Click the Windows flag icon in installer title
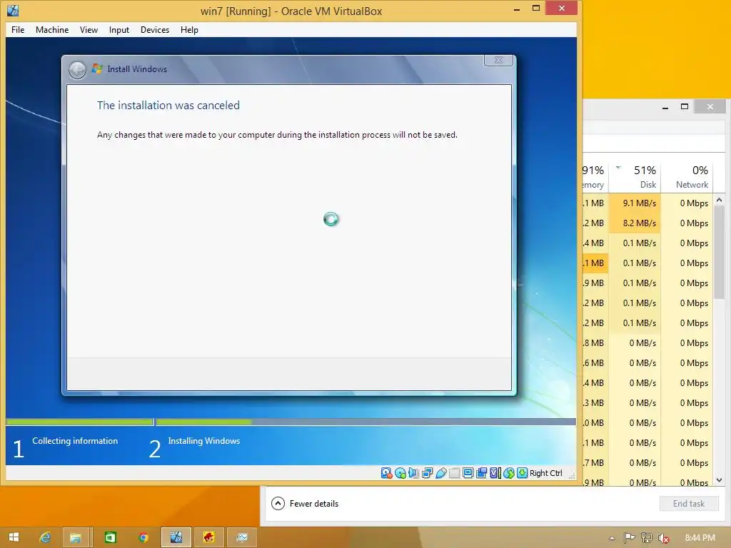The height and width of the screenshot is (548, 731). (x=97, y=68)
